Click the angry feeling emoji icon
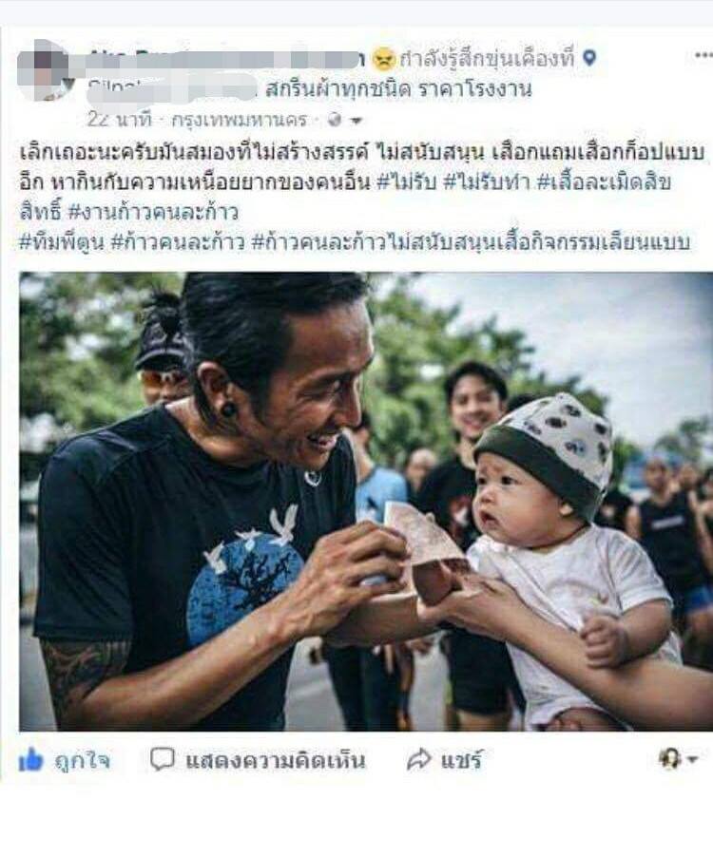 coord(383,59)
